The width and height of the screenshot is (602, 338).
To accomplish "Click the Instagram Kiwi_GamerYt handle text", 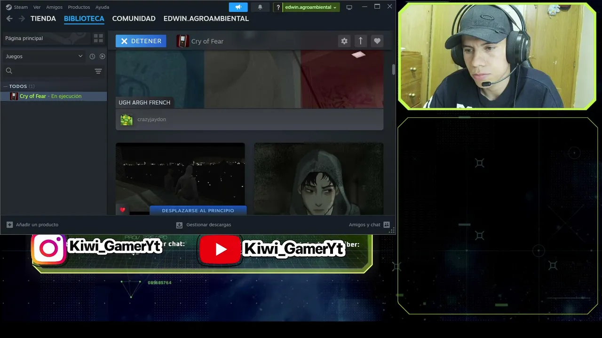I will click(115, 246).
